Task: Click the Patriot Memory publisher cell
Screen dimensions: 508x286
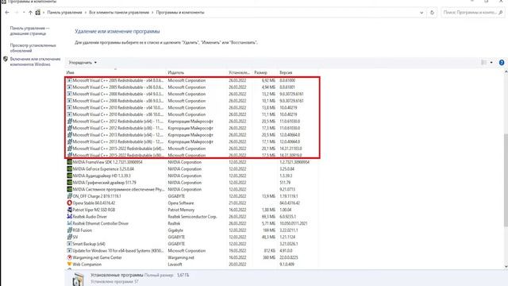Action: pos(181,210)
